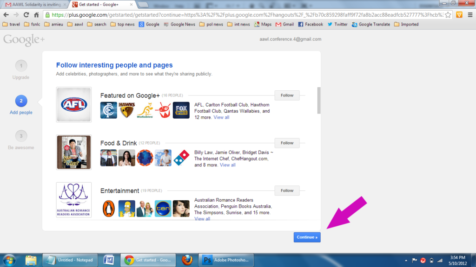Open the Gmail bookmark
Viewport: 476px width, 267px height.
click(285, 24)
